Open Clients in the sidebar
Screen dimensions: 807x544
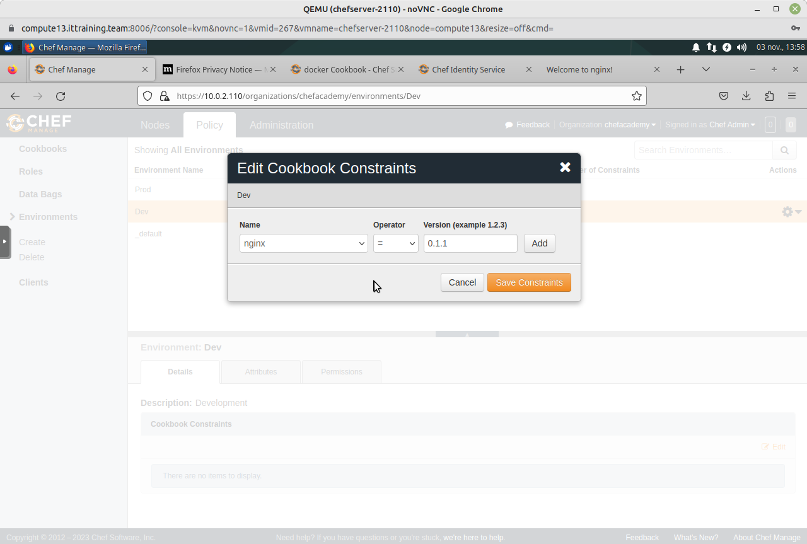pos(33,282)
